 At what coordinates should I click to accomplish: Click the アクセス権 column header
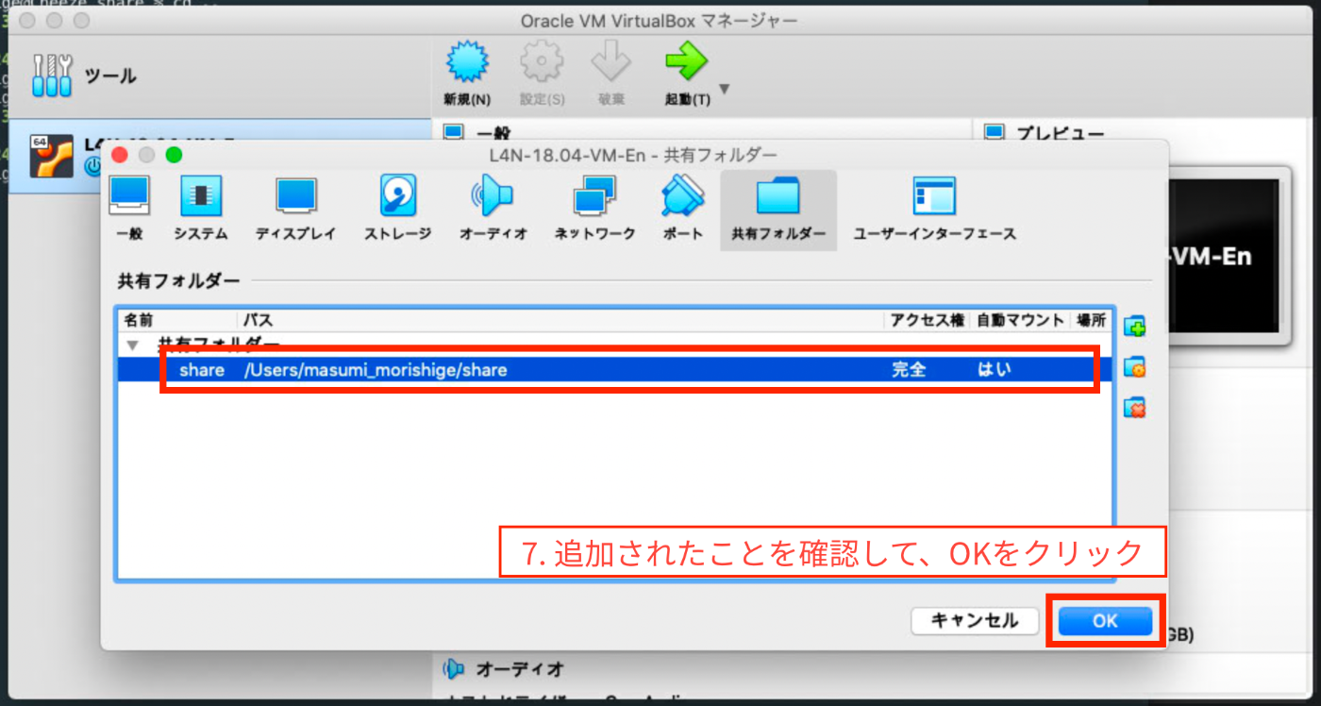(928, 321)
